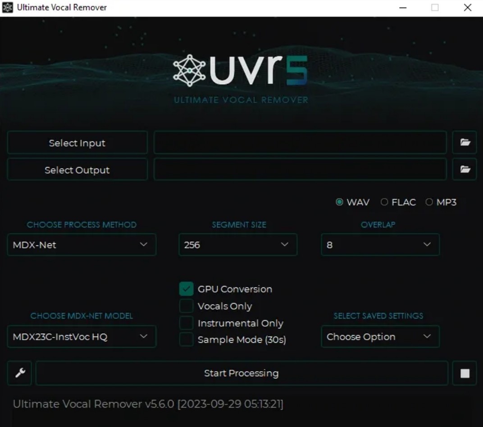Click the input file path field
This screenshot has width=483, height=427.
point(300,142)
